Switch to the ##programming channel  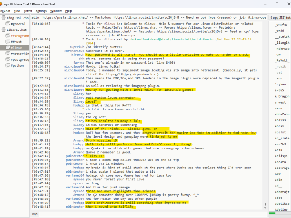tap(20, 35)
